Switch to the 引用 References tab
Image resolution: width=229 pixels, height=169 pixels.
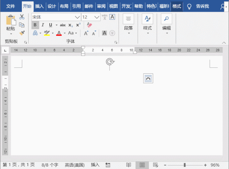(x=77, y=6)
